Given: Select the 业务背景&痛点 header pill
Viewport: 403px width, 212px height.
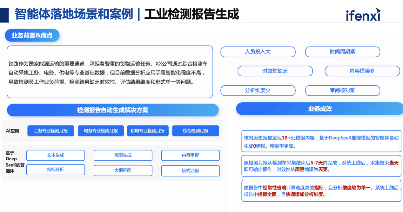Looking at the screenshot, I should pyautogui.click(x=32, y=35).
